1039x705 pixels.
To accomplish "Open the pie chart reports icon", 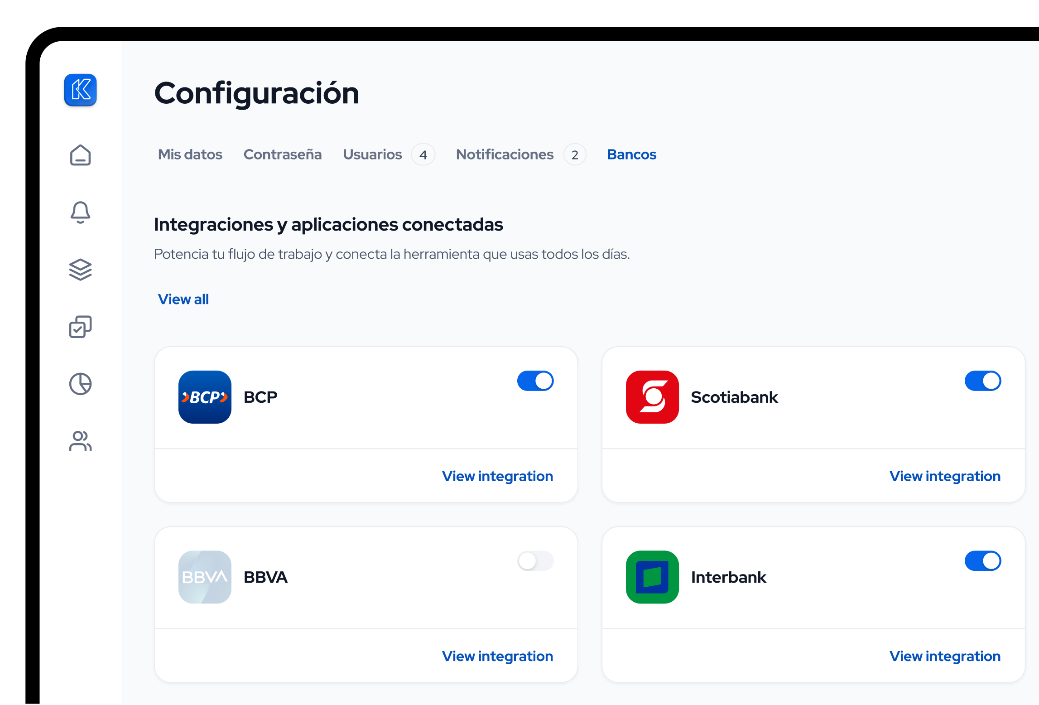I will click(x=80, y=384).
